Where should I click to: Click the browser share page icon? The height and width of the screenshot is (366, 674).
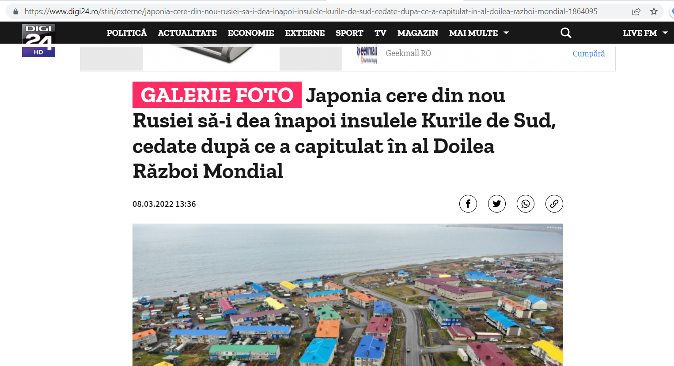point(636,11)
